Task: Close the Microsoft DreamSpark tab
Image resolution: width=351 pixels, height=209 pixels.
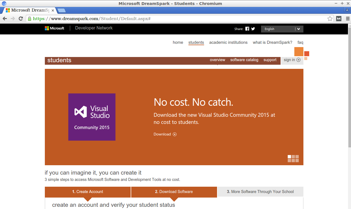Action: click(x=53, y=10)
